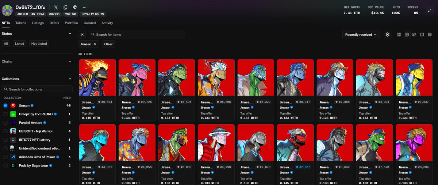
Task: Remove the Jirasan filter chip via X
Action: tap(95, 44)
